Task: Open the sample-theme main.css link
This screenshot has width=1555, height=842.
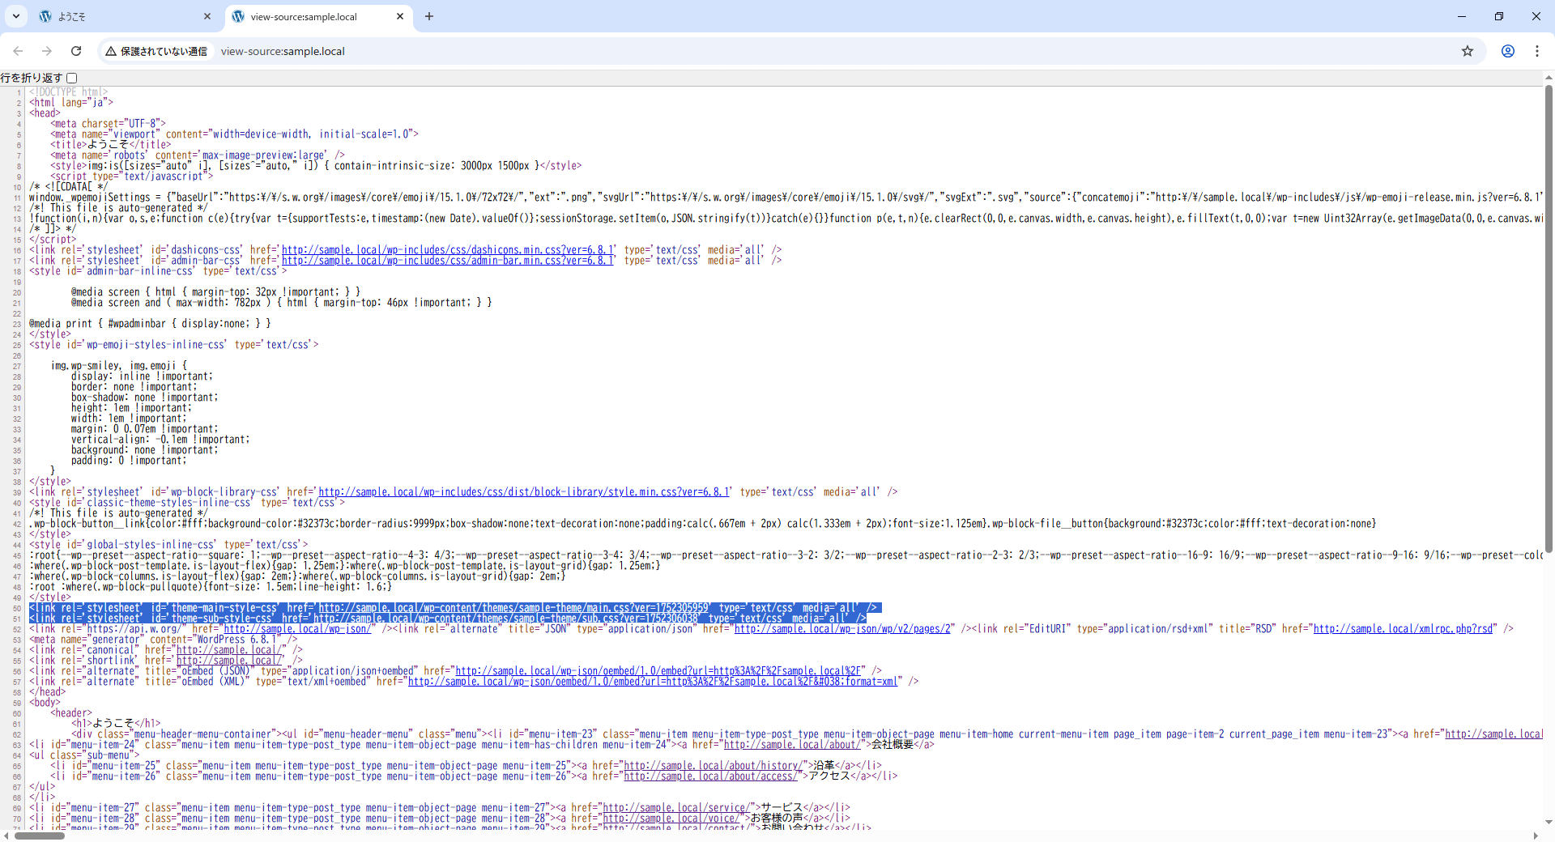Action: tap(514, 608)
